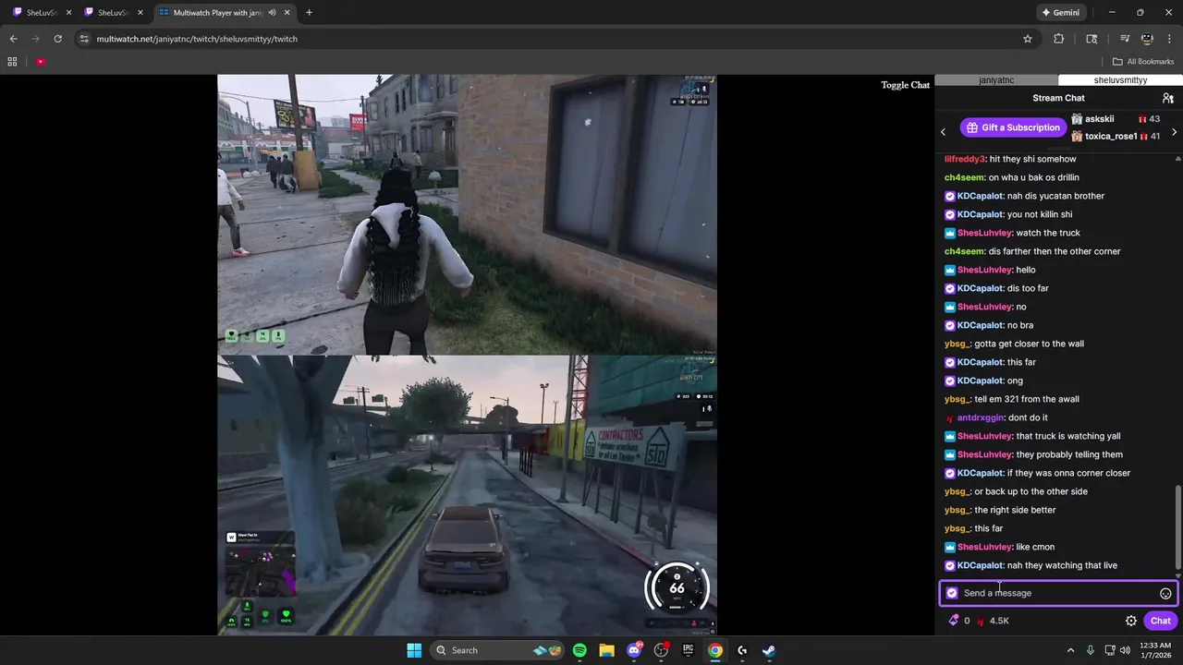1183x665 pixels.
Task: Open the Windows Start menu
Action: (x=414, y=650)
